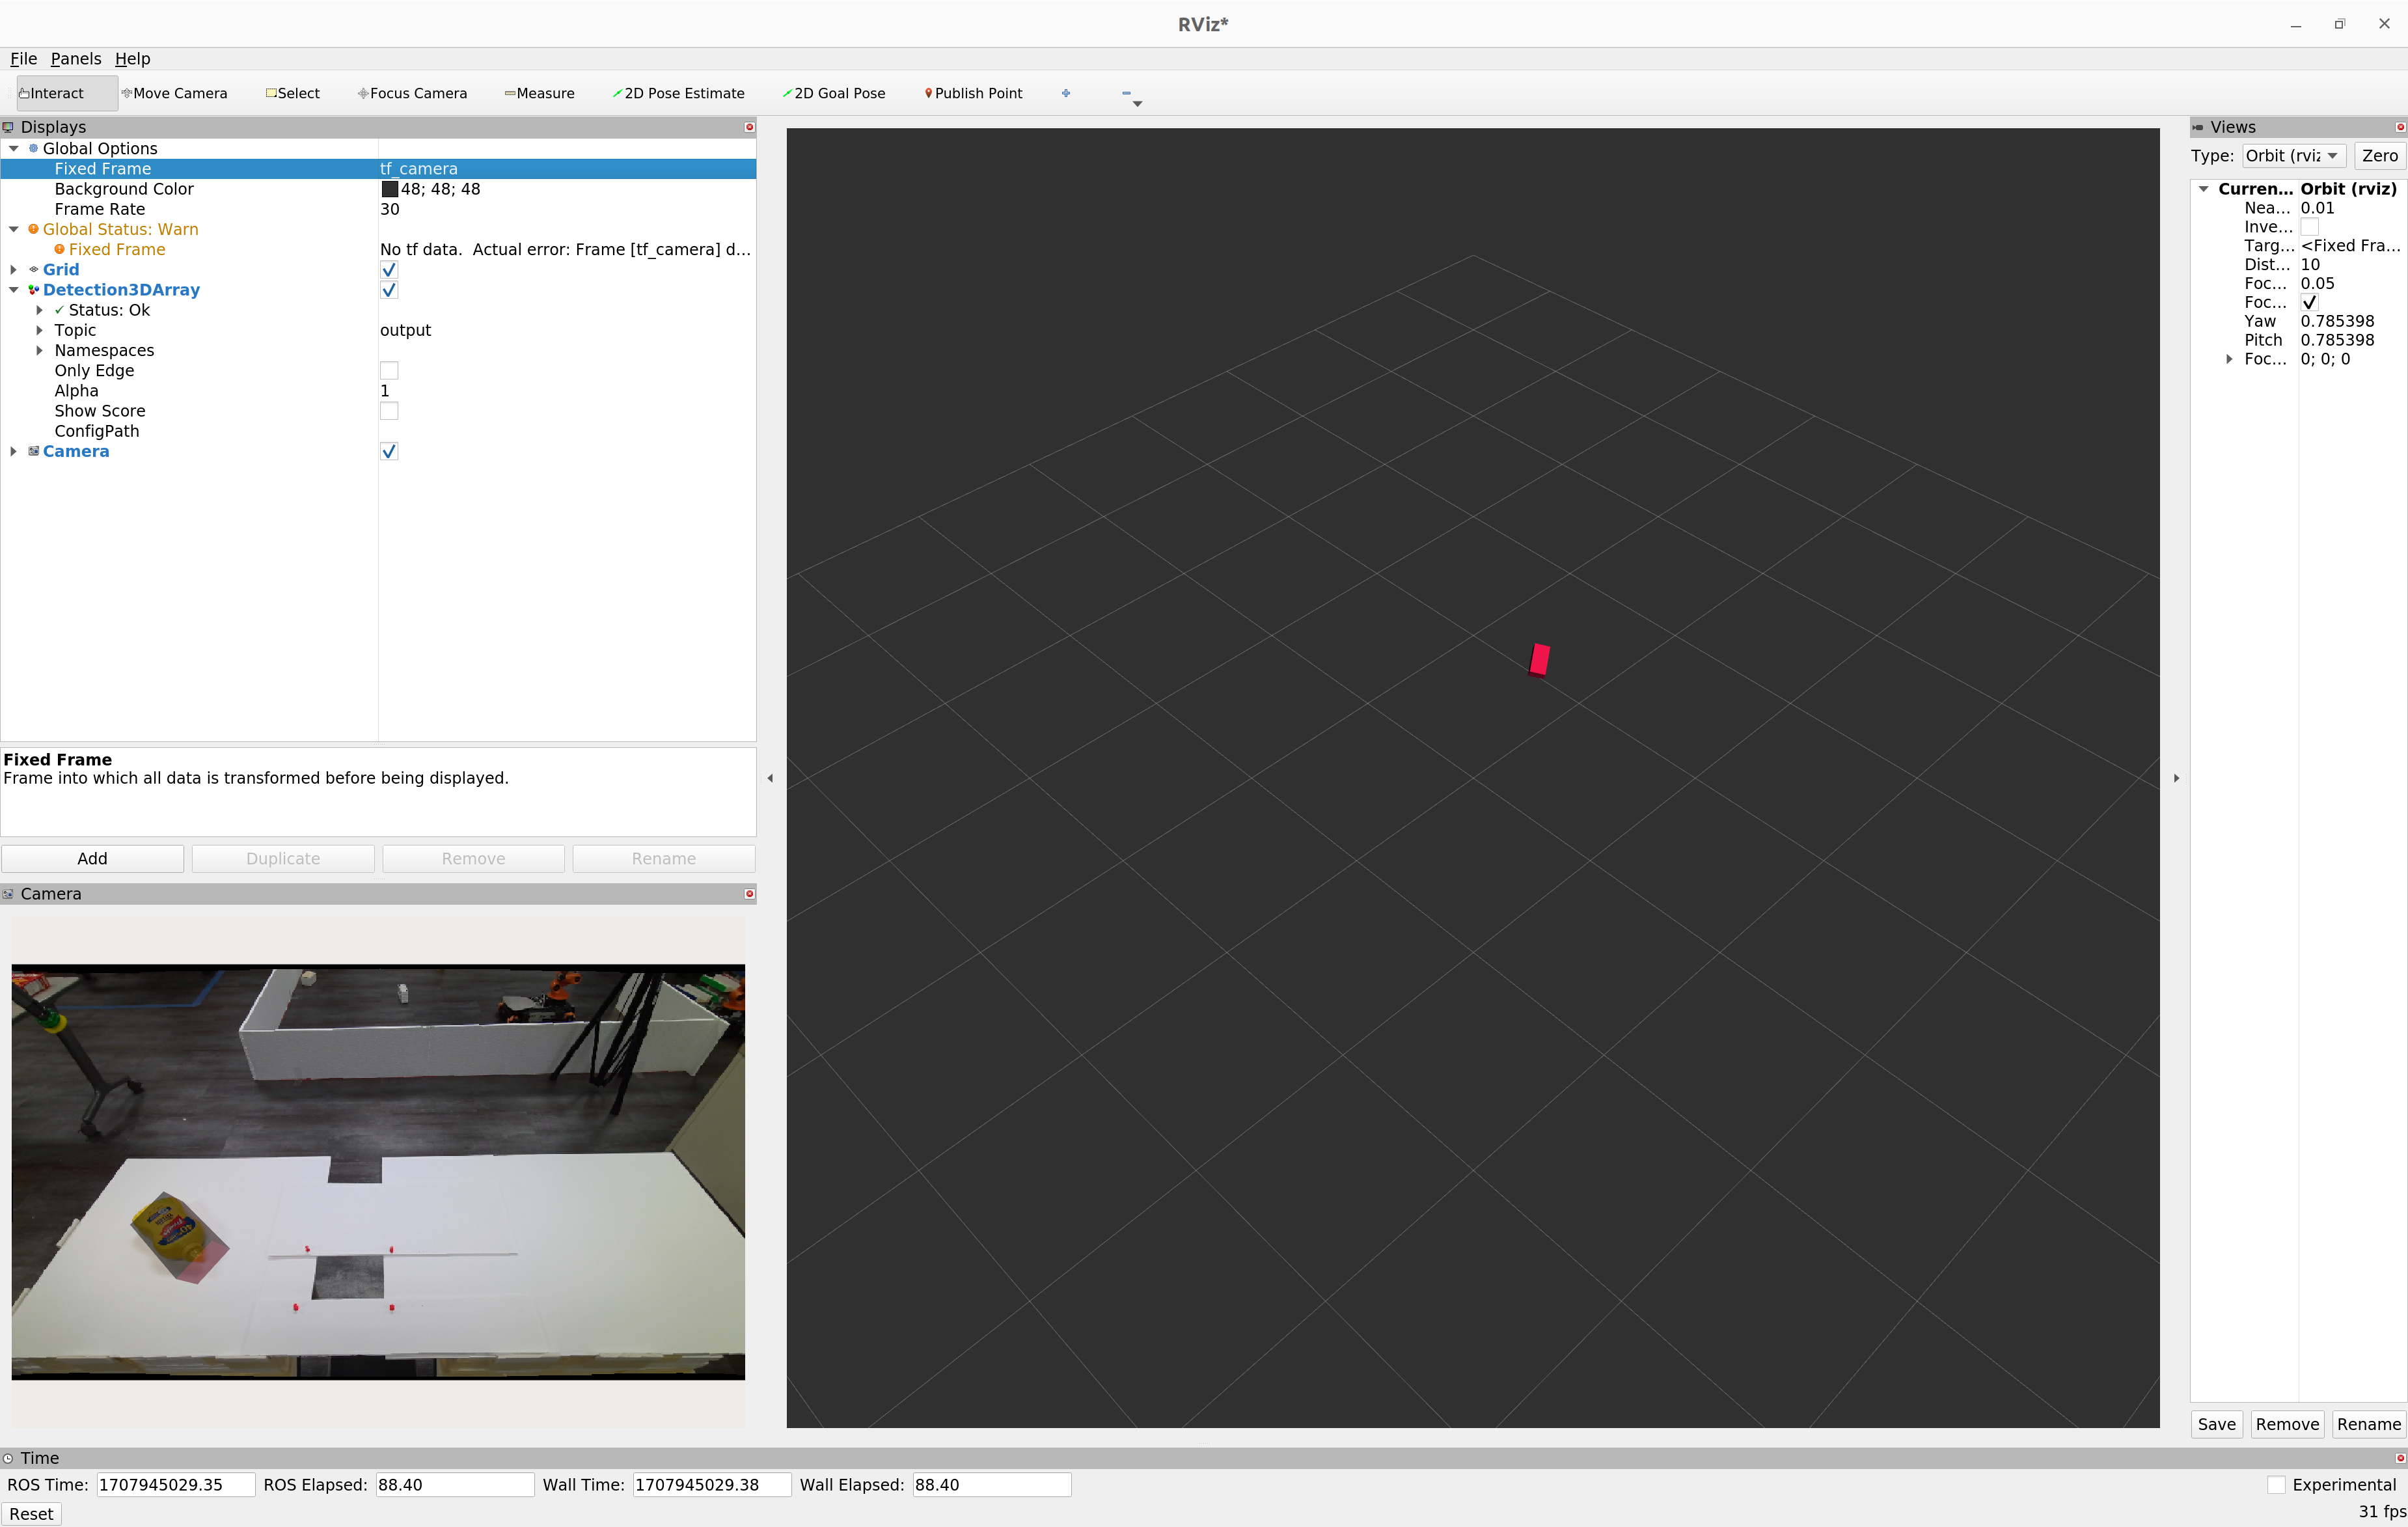Select the Move Camera tool
Screen dimensions: 2408x1527
coord(175,92)
